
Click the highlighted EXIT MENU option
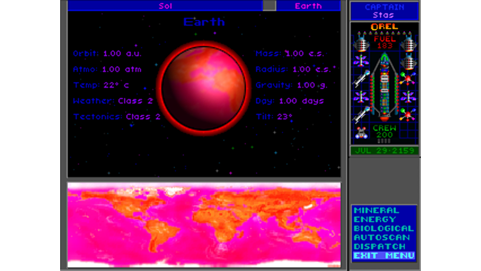point(384,256)
